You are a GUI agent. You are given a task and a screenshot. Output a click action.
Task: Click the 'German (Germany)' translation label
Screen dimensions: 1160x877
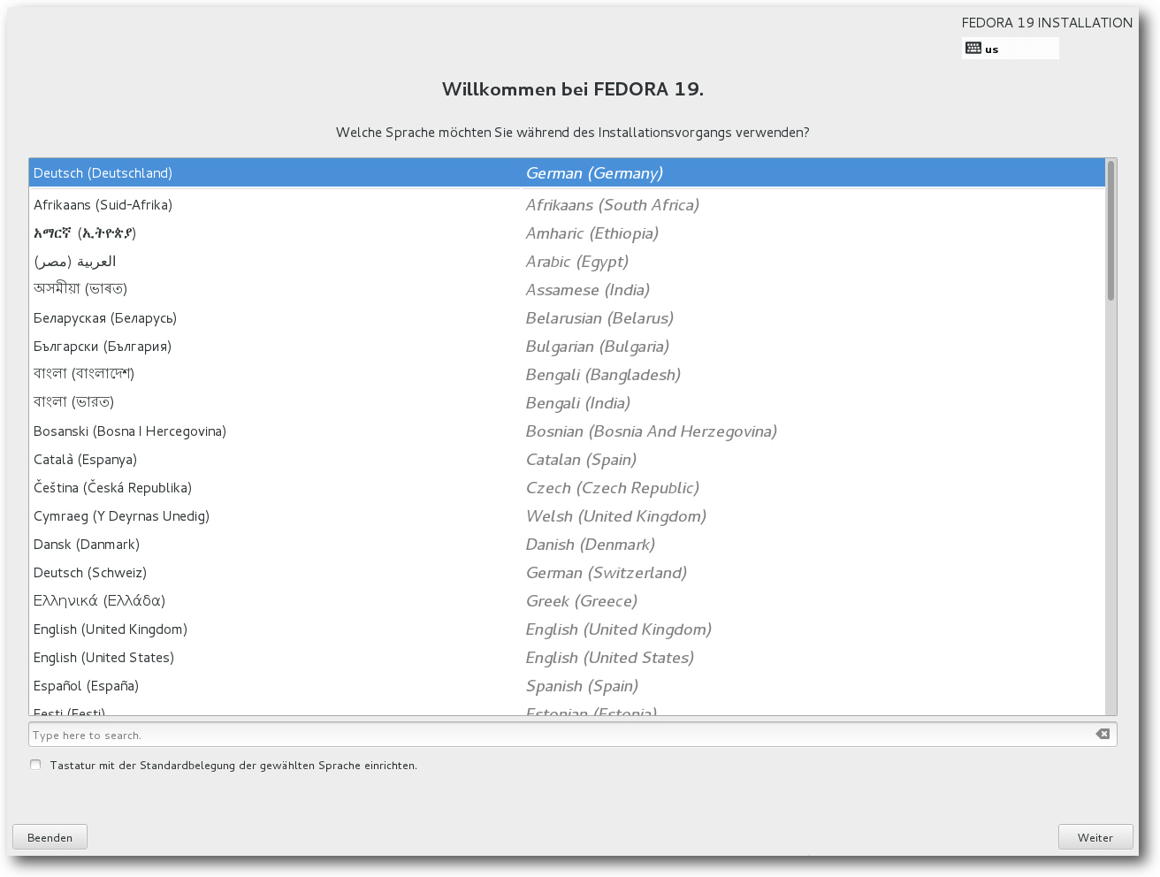coord(594,174)
